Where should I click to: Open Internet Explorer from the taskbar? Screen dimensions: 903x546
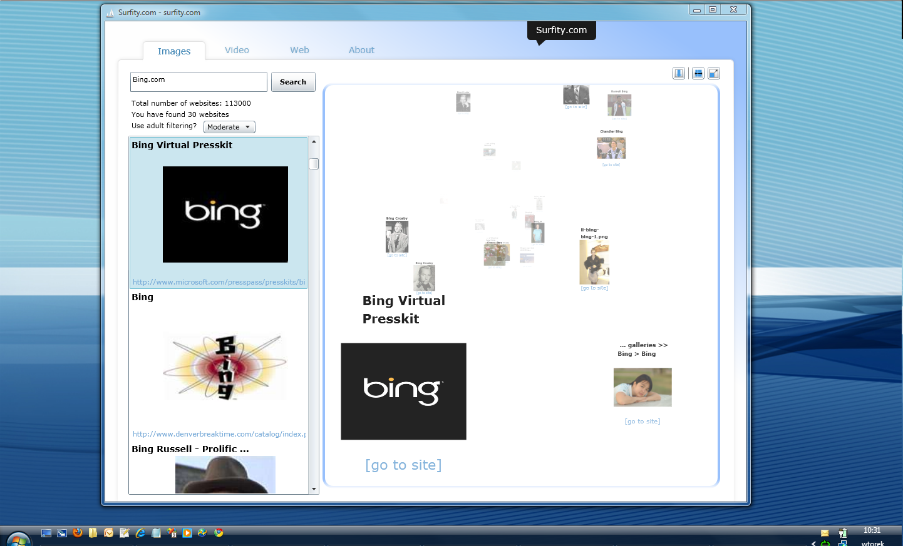pos(140,533)
